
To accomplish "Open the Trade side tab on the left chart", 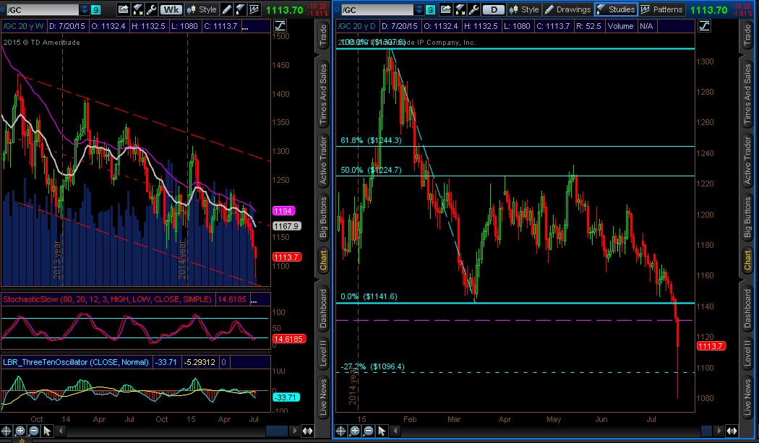I will tap(323, 35).
